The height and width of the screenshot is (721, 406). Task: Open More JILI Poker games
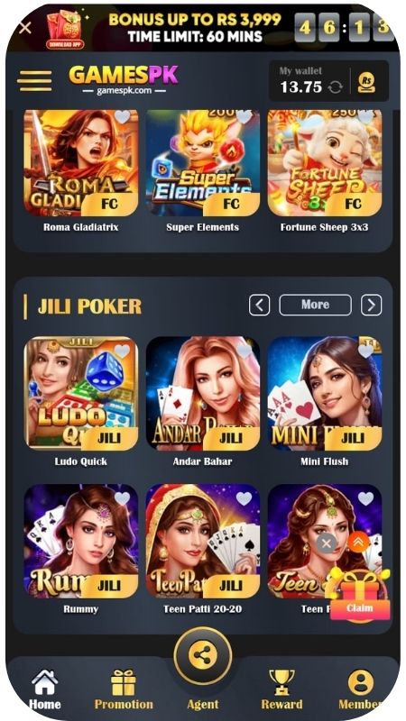pyautogui.click(x=315, y=305)
